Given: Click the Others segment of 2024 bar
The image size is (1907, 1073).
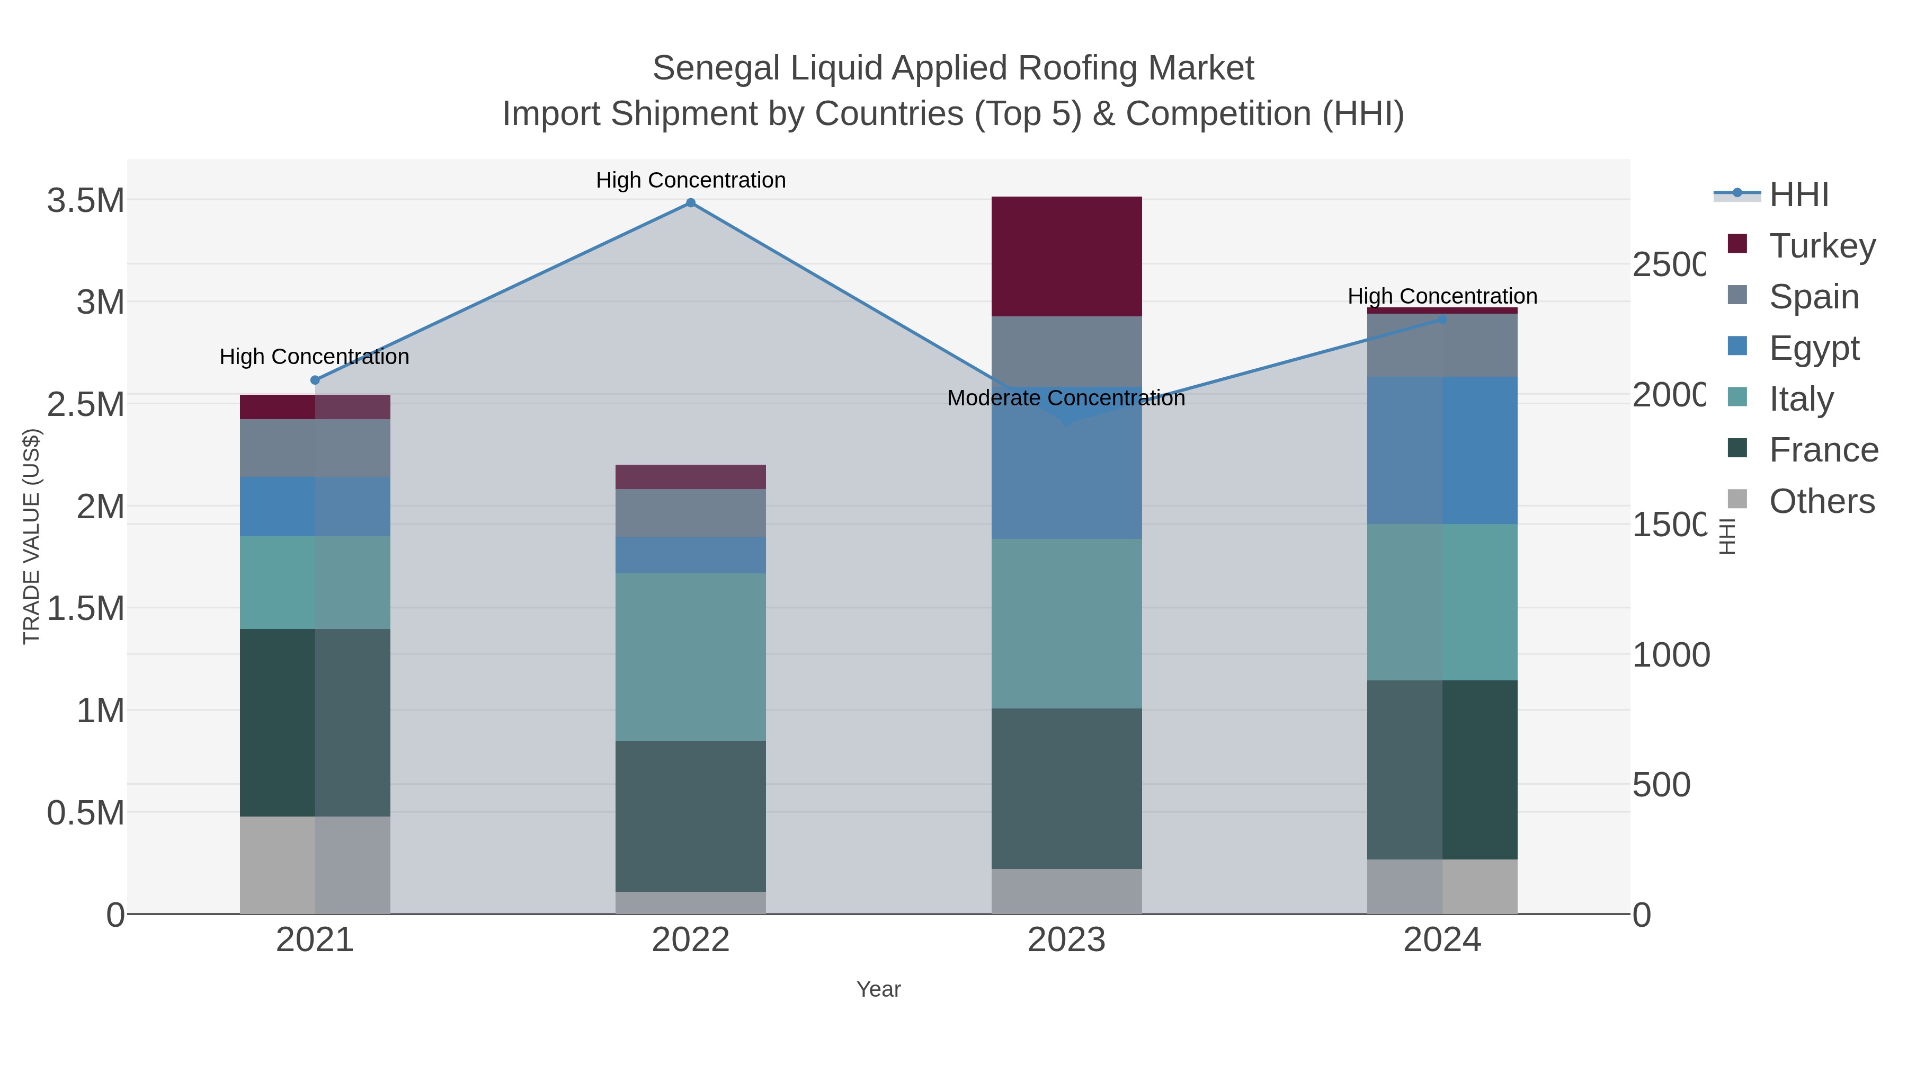Looking at the screenshot, I should point(1442,887).
